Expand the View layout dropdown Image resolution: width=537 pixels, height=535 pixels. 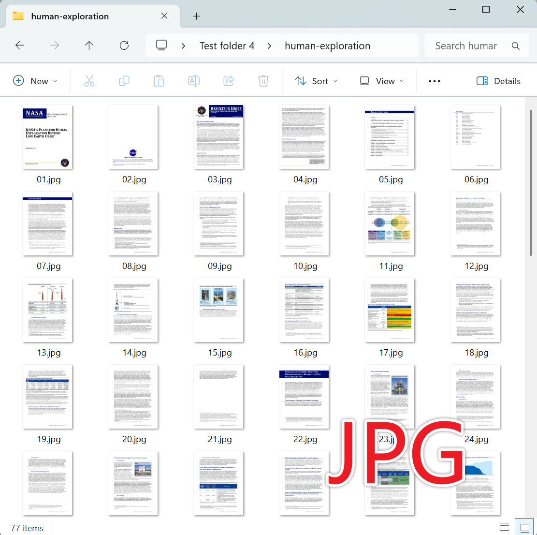pyautogui.click(x=382, y=81)
